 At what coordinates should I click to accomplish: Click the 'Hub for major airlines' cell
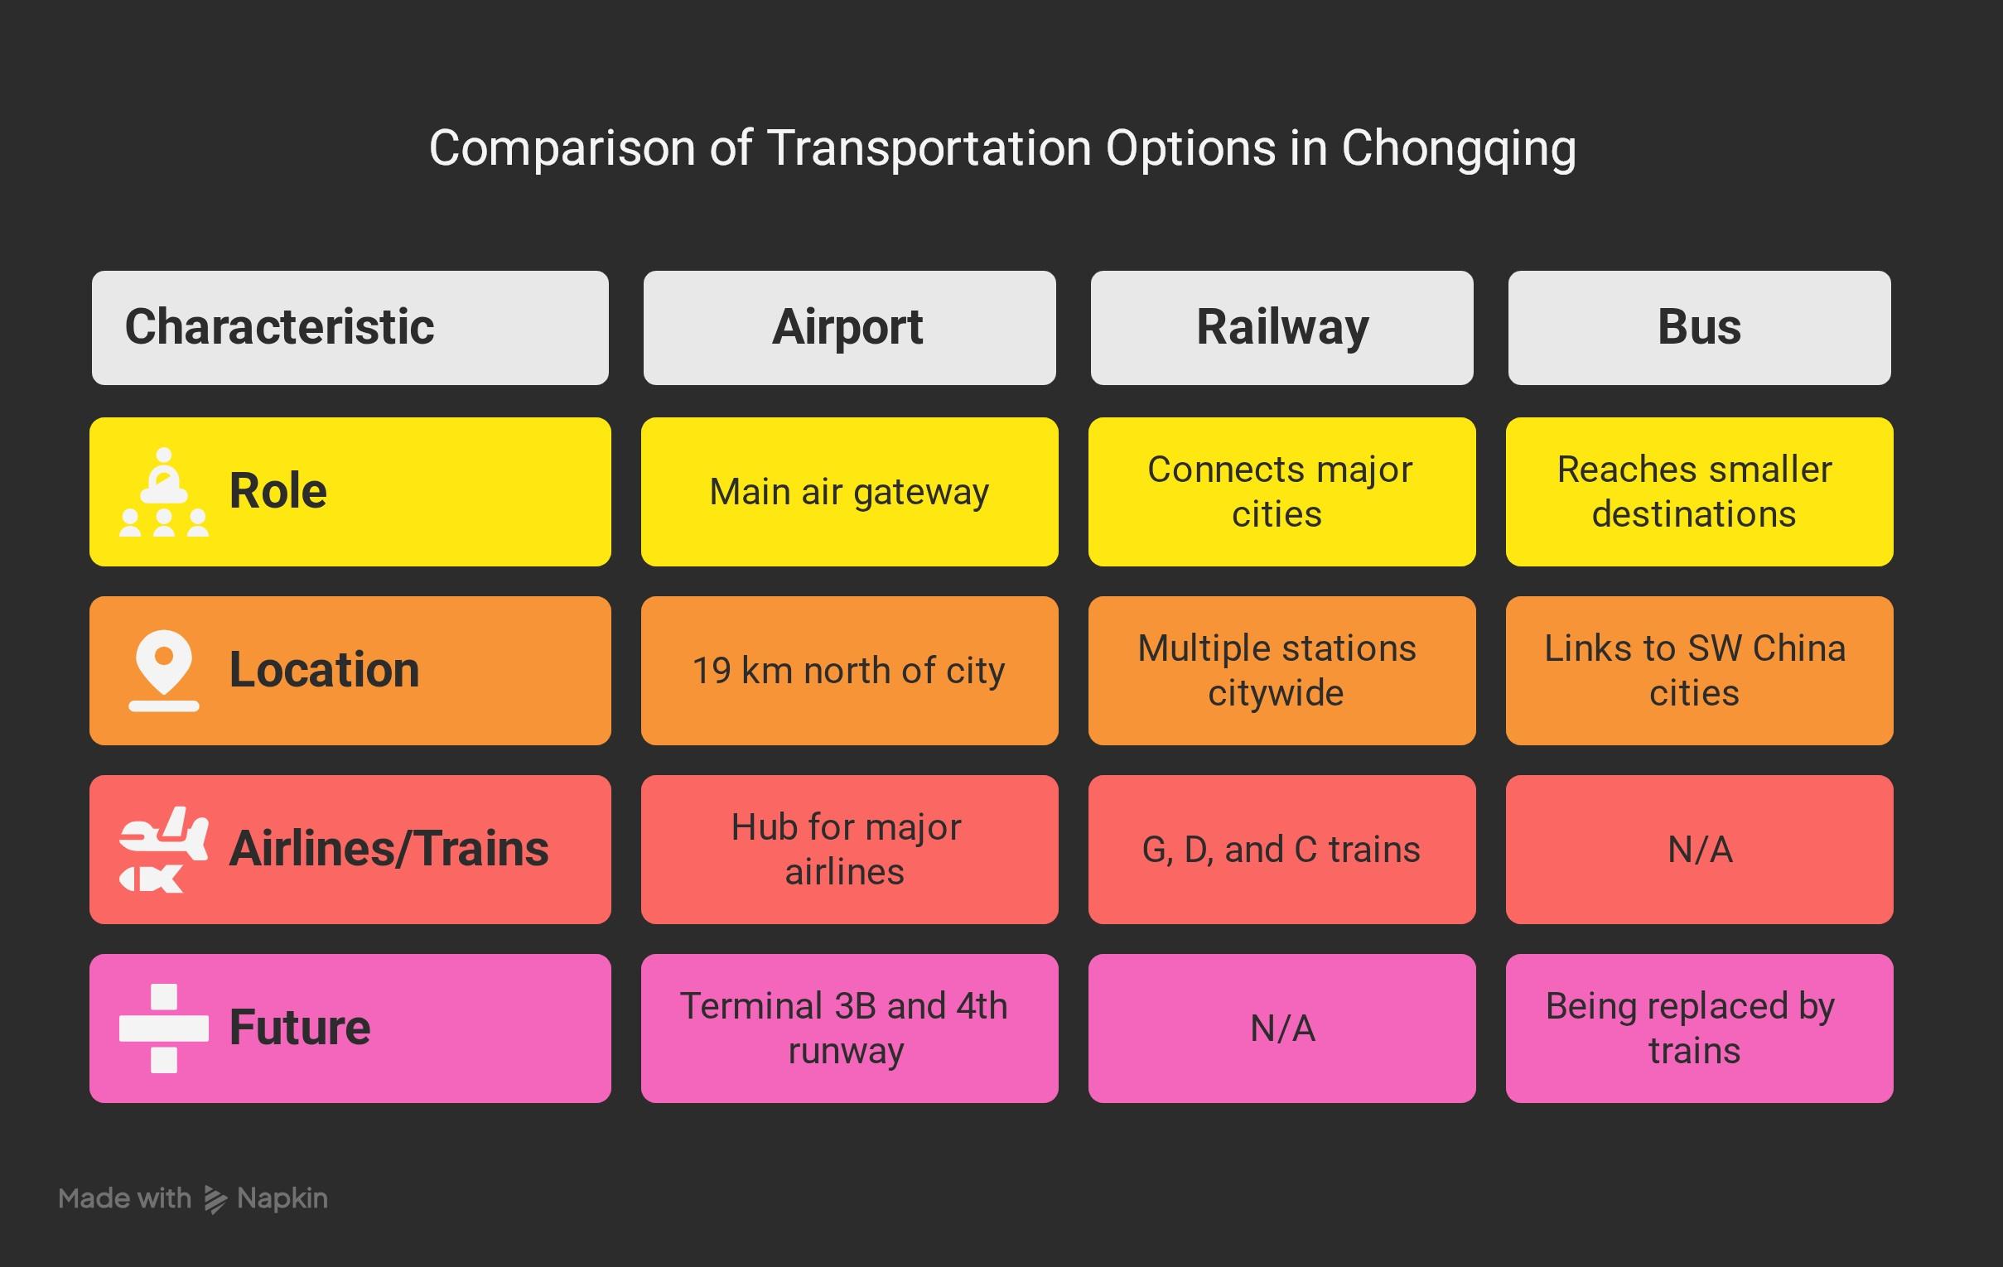click(849, 850)
